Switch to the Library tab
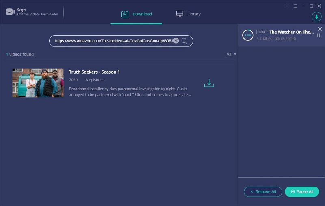This screenshot has height=206, width=325. point(188,14)
